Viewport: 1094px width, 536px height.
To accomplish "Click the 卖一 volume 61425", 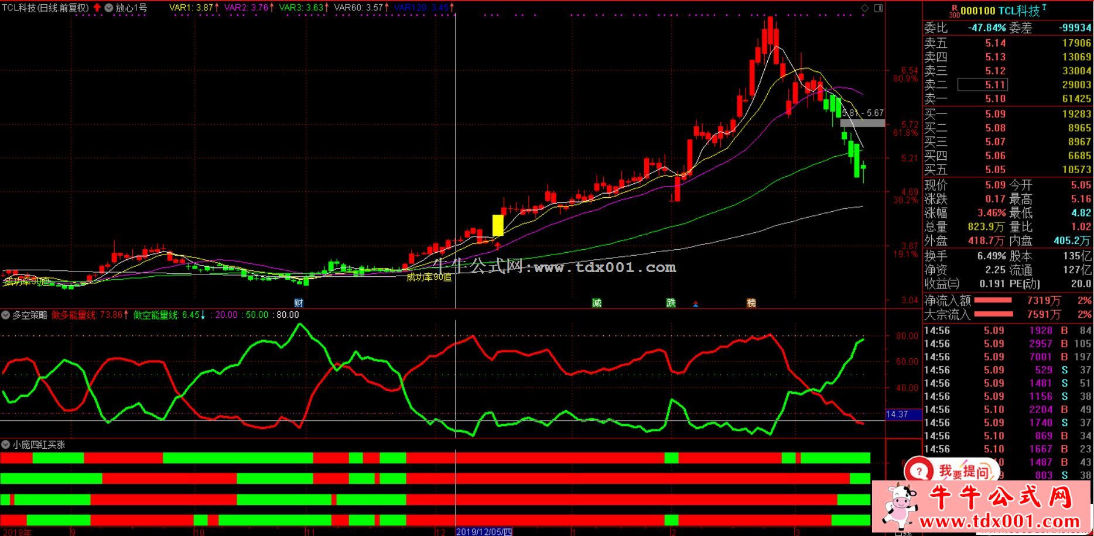I will pos(1076,99).
